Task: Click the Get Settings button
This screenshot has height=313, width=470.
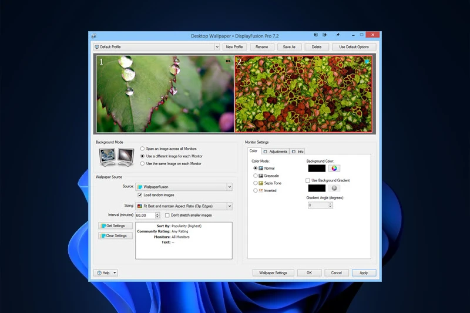Action: tap(115, 226)
